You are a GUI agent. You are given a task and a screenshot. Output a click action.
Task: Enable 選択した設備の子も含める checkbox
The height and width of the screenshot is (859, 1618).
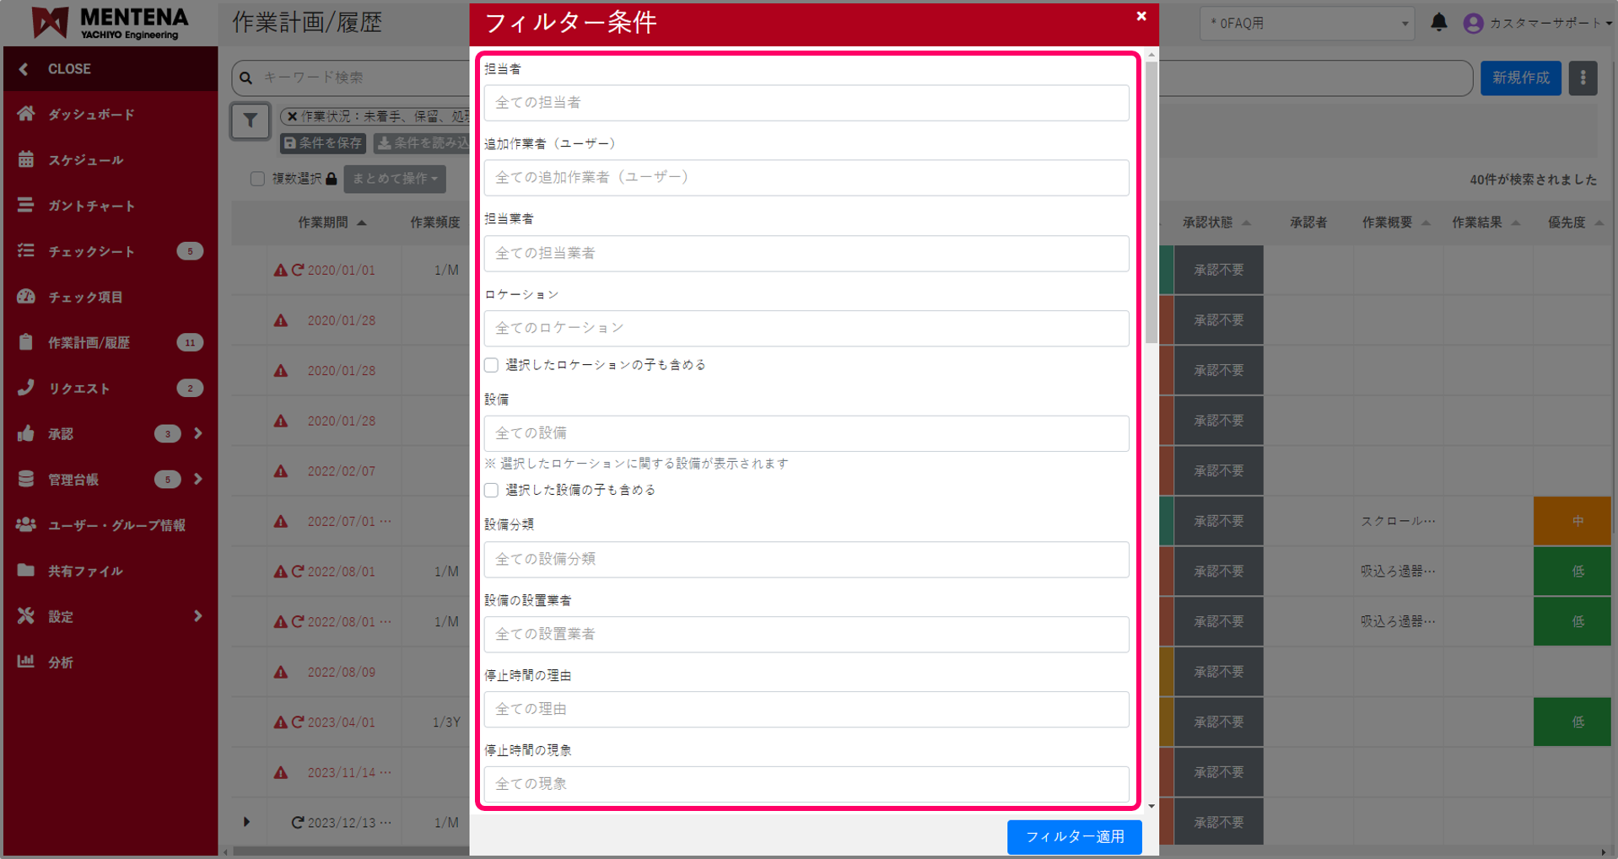[491, 490]
